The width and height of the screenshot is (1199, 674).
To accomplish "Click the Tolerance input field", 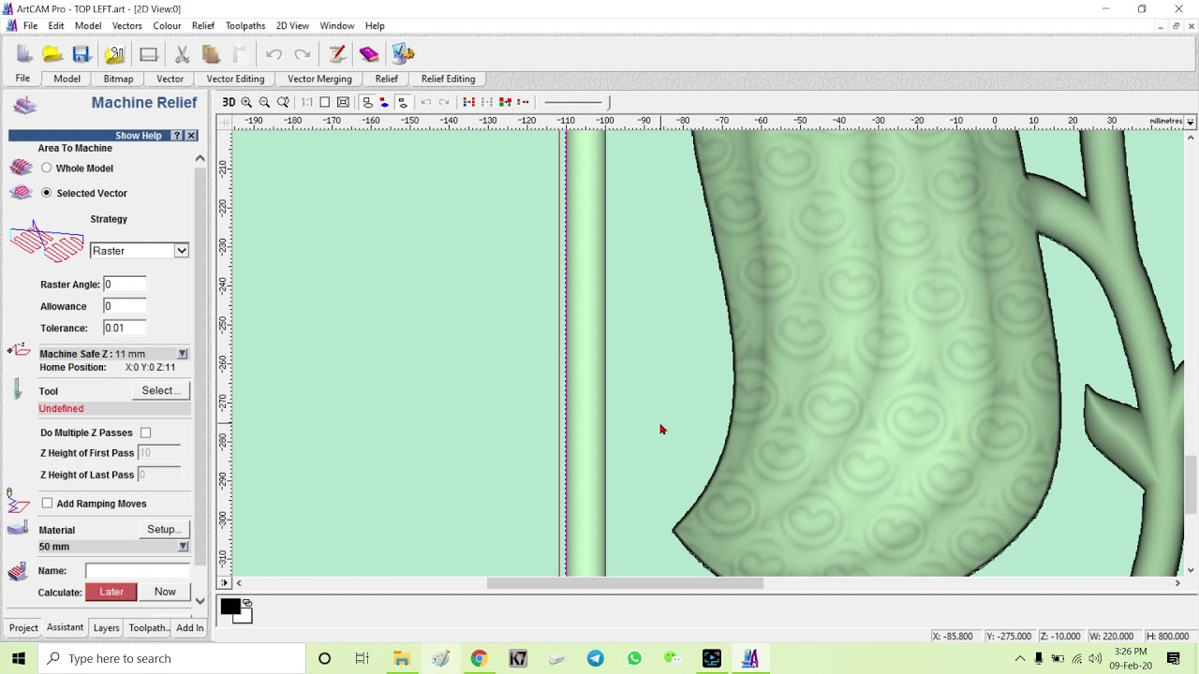I will (x=125, y=329).
